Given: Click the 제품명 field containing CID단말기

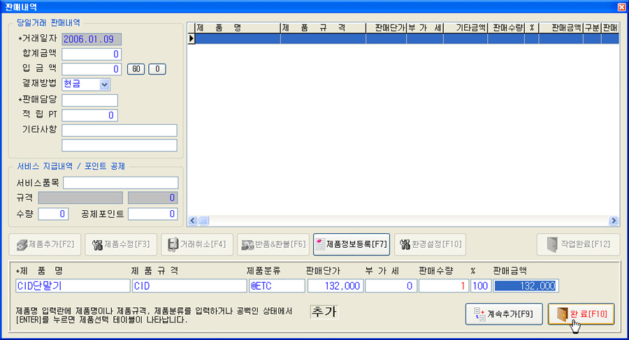Looking at the screenshot, I should tap(73, 286).
